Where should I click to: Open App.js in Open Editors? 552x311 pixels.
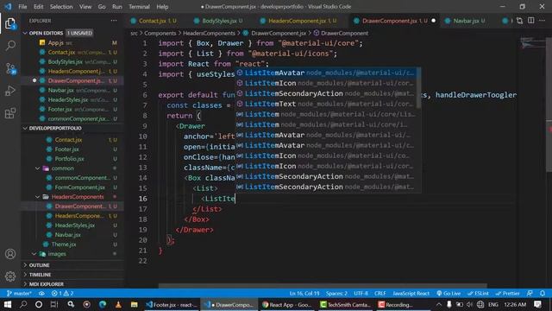pyautogui.click(x=55, y=42)
